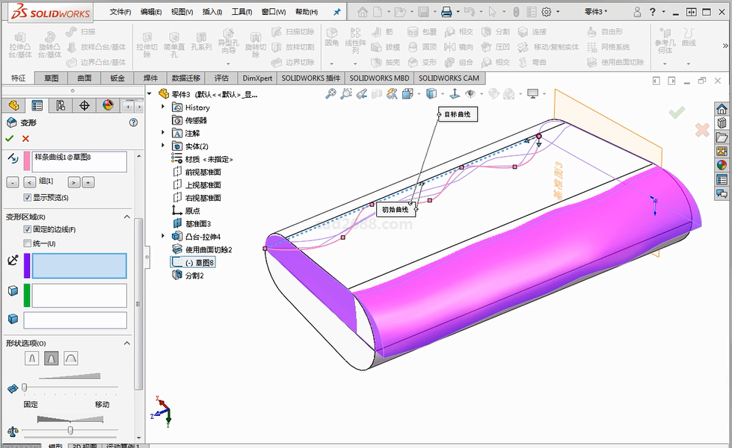Click the green OK checkmark in the 变形 panel
This screenshot has height=448, width=732.
tap(10, 138)
